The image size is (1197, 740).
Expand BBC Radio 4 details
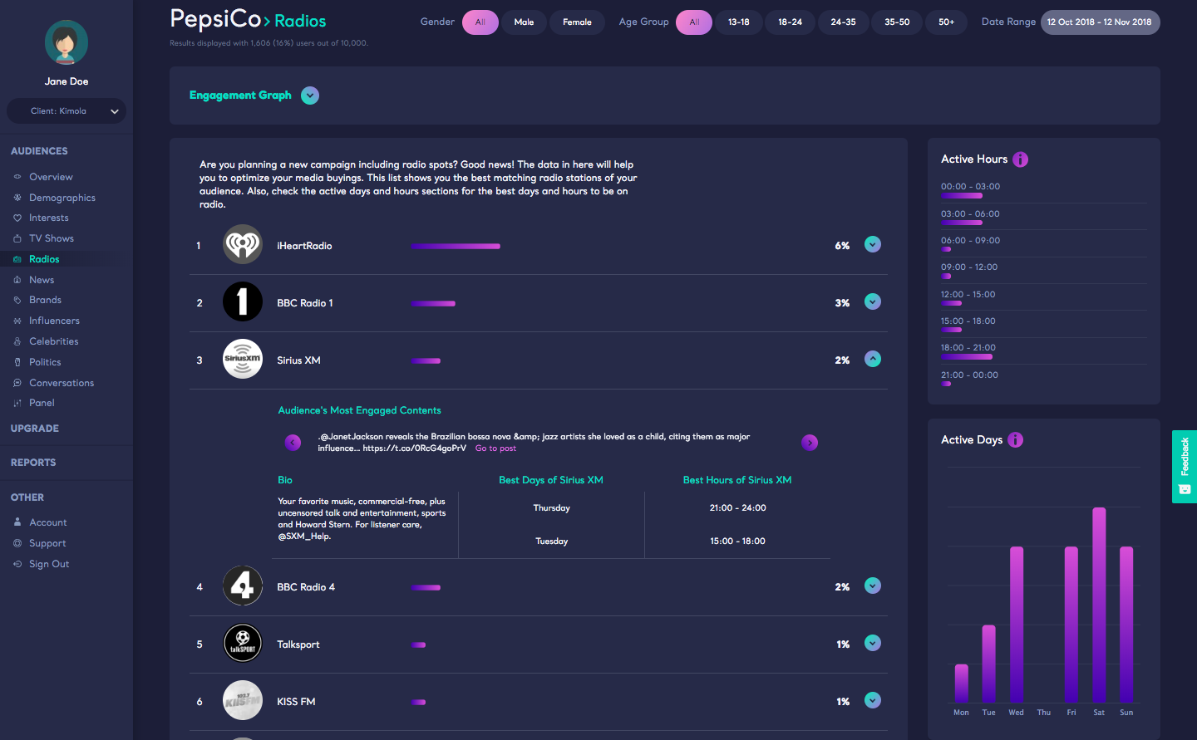873,586
